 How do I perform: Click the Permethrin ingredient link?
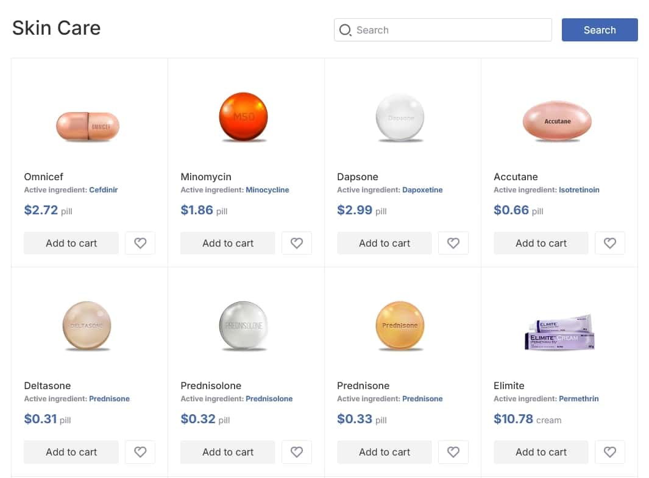(579, 399)
